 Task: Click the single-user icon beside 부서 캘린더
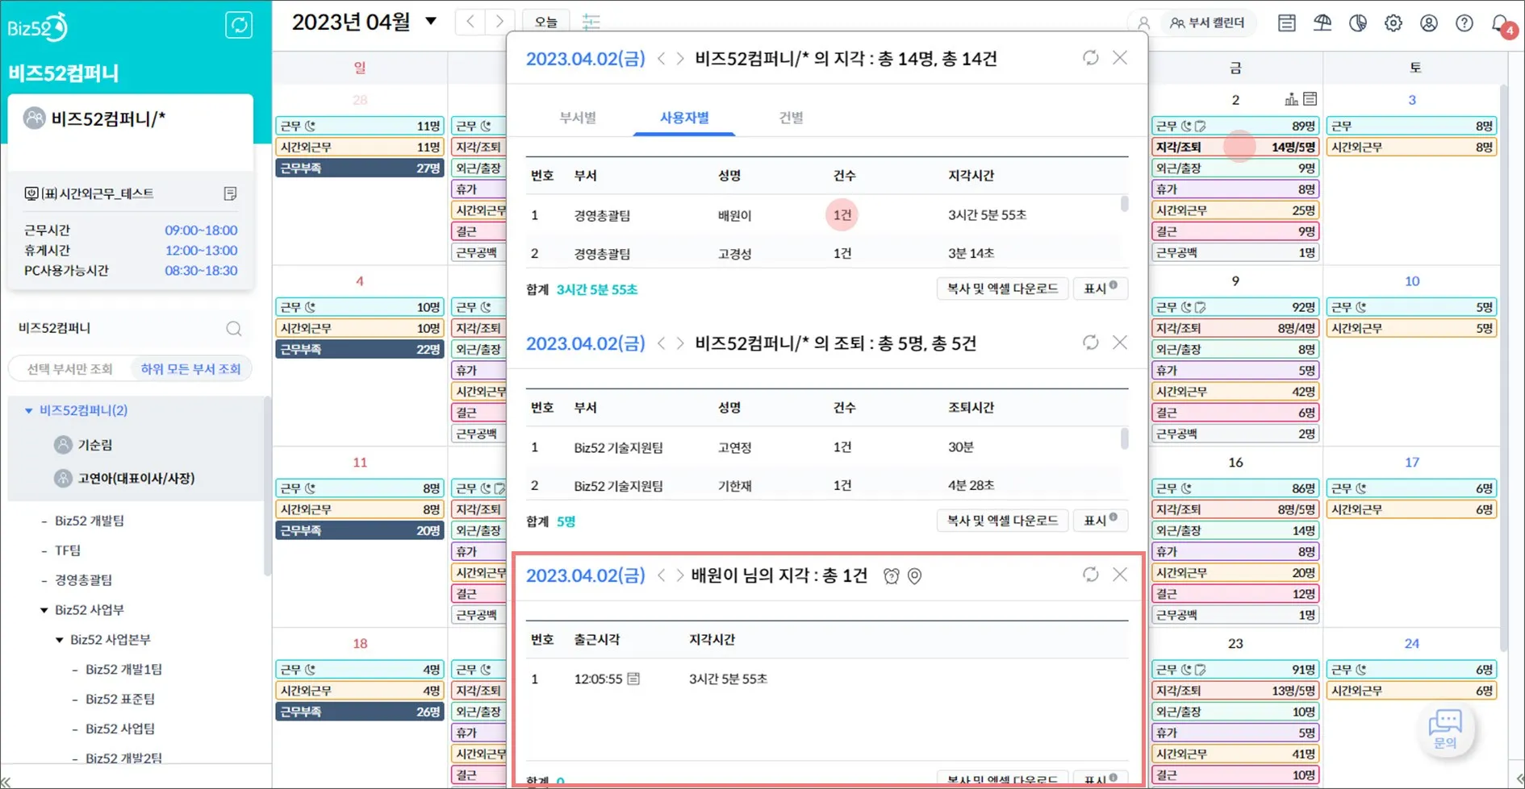click(1143, 23)
